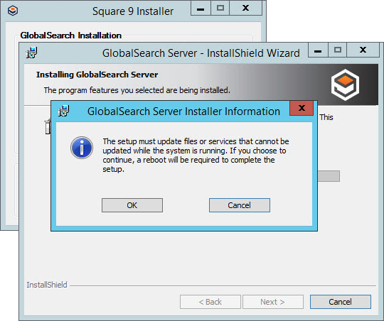The image size is (384, 321).
Task: Close the Square 9 Installer window
Action: (x=245, y=9)
